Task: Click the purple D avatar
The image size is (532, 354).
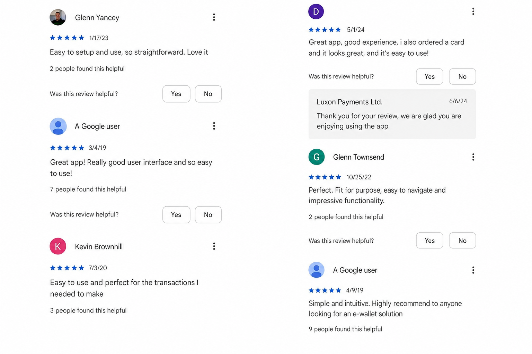Action: (x=316, y=11)
